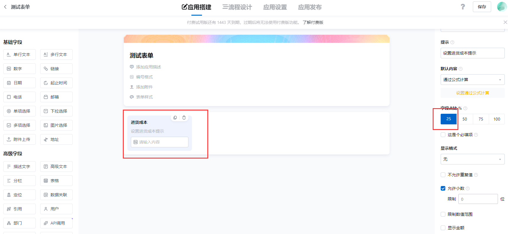Image resolution: width=508 pixels, height=234 pixels.
Task: Click 设置通过公式计算 button
Action: [472, 93]
